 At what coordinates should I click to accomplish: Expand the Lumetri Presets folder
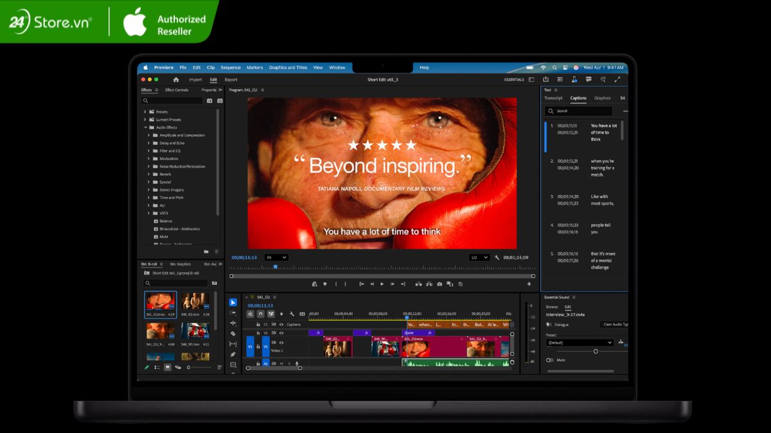(145, 119)
